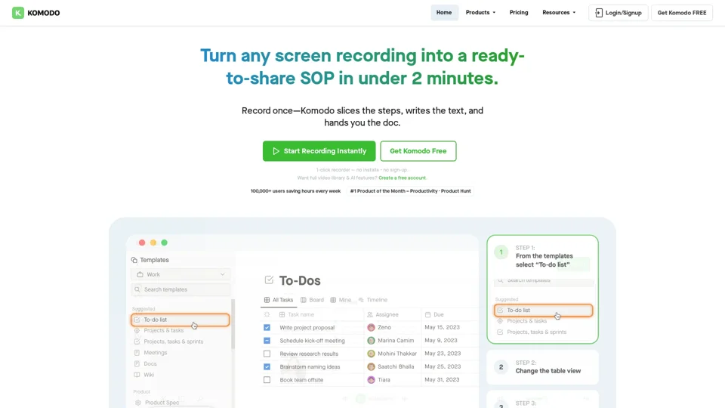Image resolution: width=725 pixels, height=408 pixels.
Task: Click the Search templates field
Action: [180, 289]
